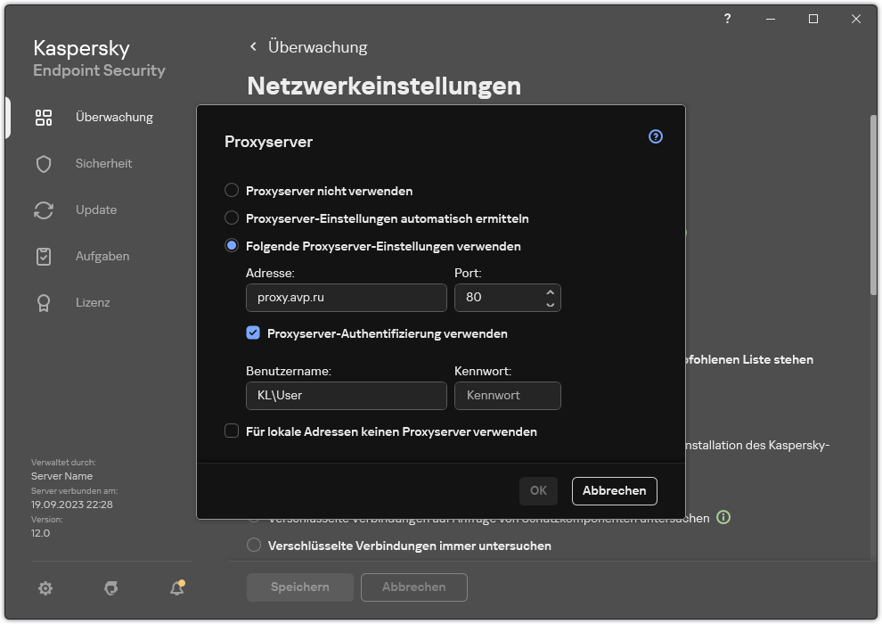Image resolution: width=882 pixels, height=624 pixels.
Task: Open support via the Kaspersky logo icon
Action: tap(110, 588)
